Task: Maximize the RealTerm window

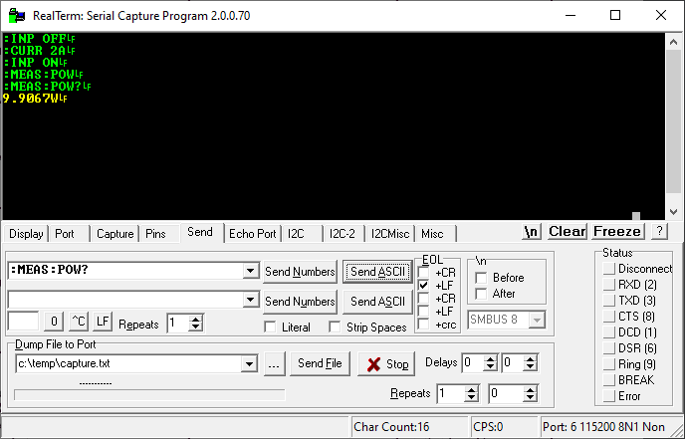Action: tap(615, 15)
